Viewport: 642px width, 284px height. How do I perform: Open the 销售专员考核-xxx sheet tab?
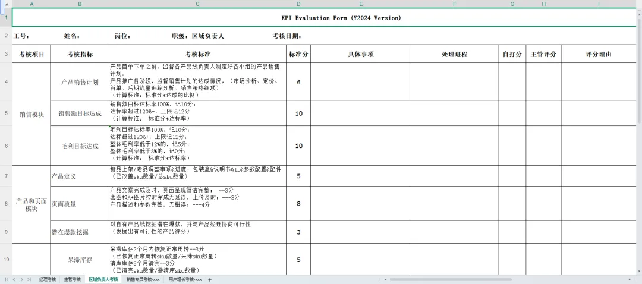click(x=144, y=280)
